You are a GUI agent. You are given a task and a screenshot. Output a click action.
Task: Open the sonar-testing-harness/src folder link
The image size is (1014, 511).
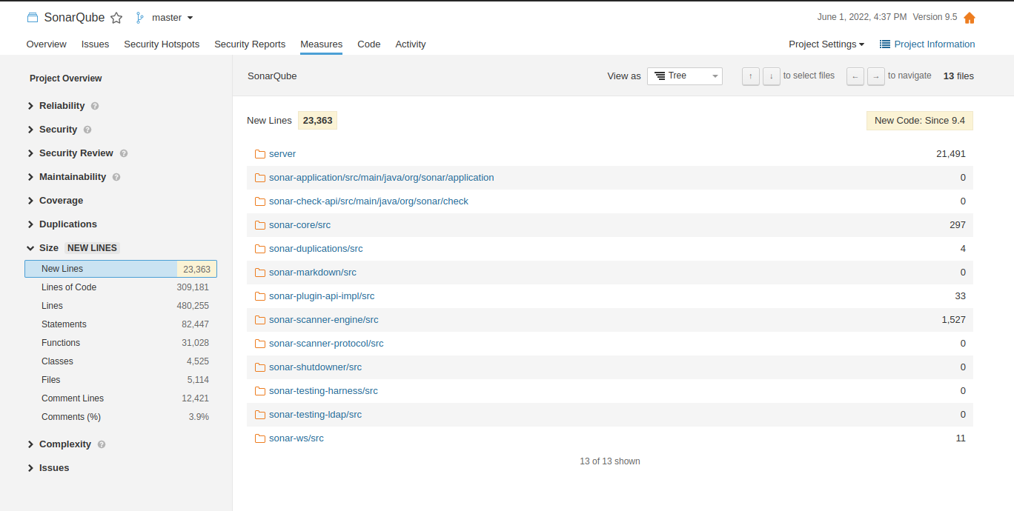pos(323,391)
